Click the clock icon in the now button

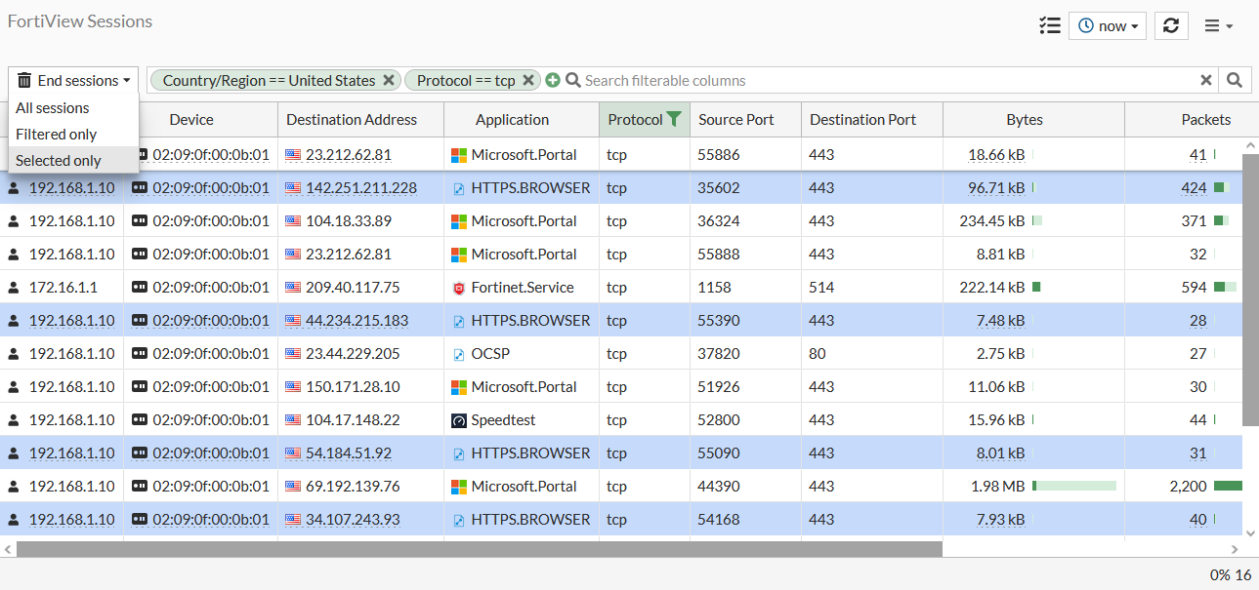(1086, 25)
